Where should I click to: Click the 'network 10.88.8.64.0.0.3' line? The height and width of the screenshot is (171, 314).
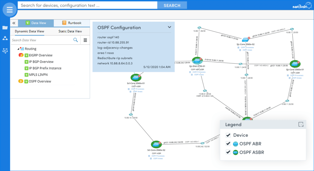(x=115, y=63)
